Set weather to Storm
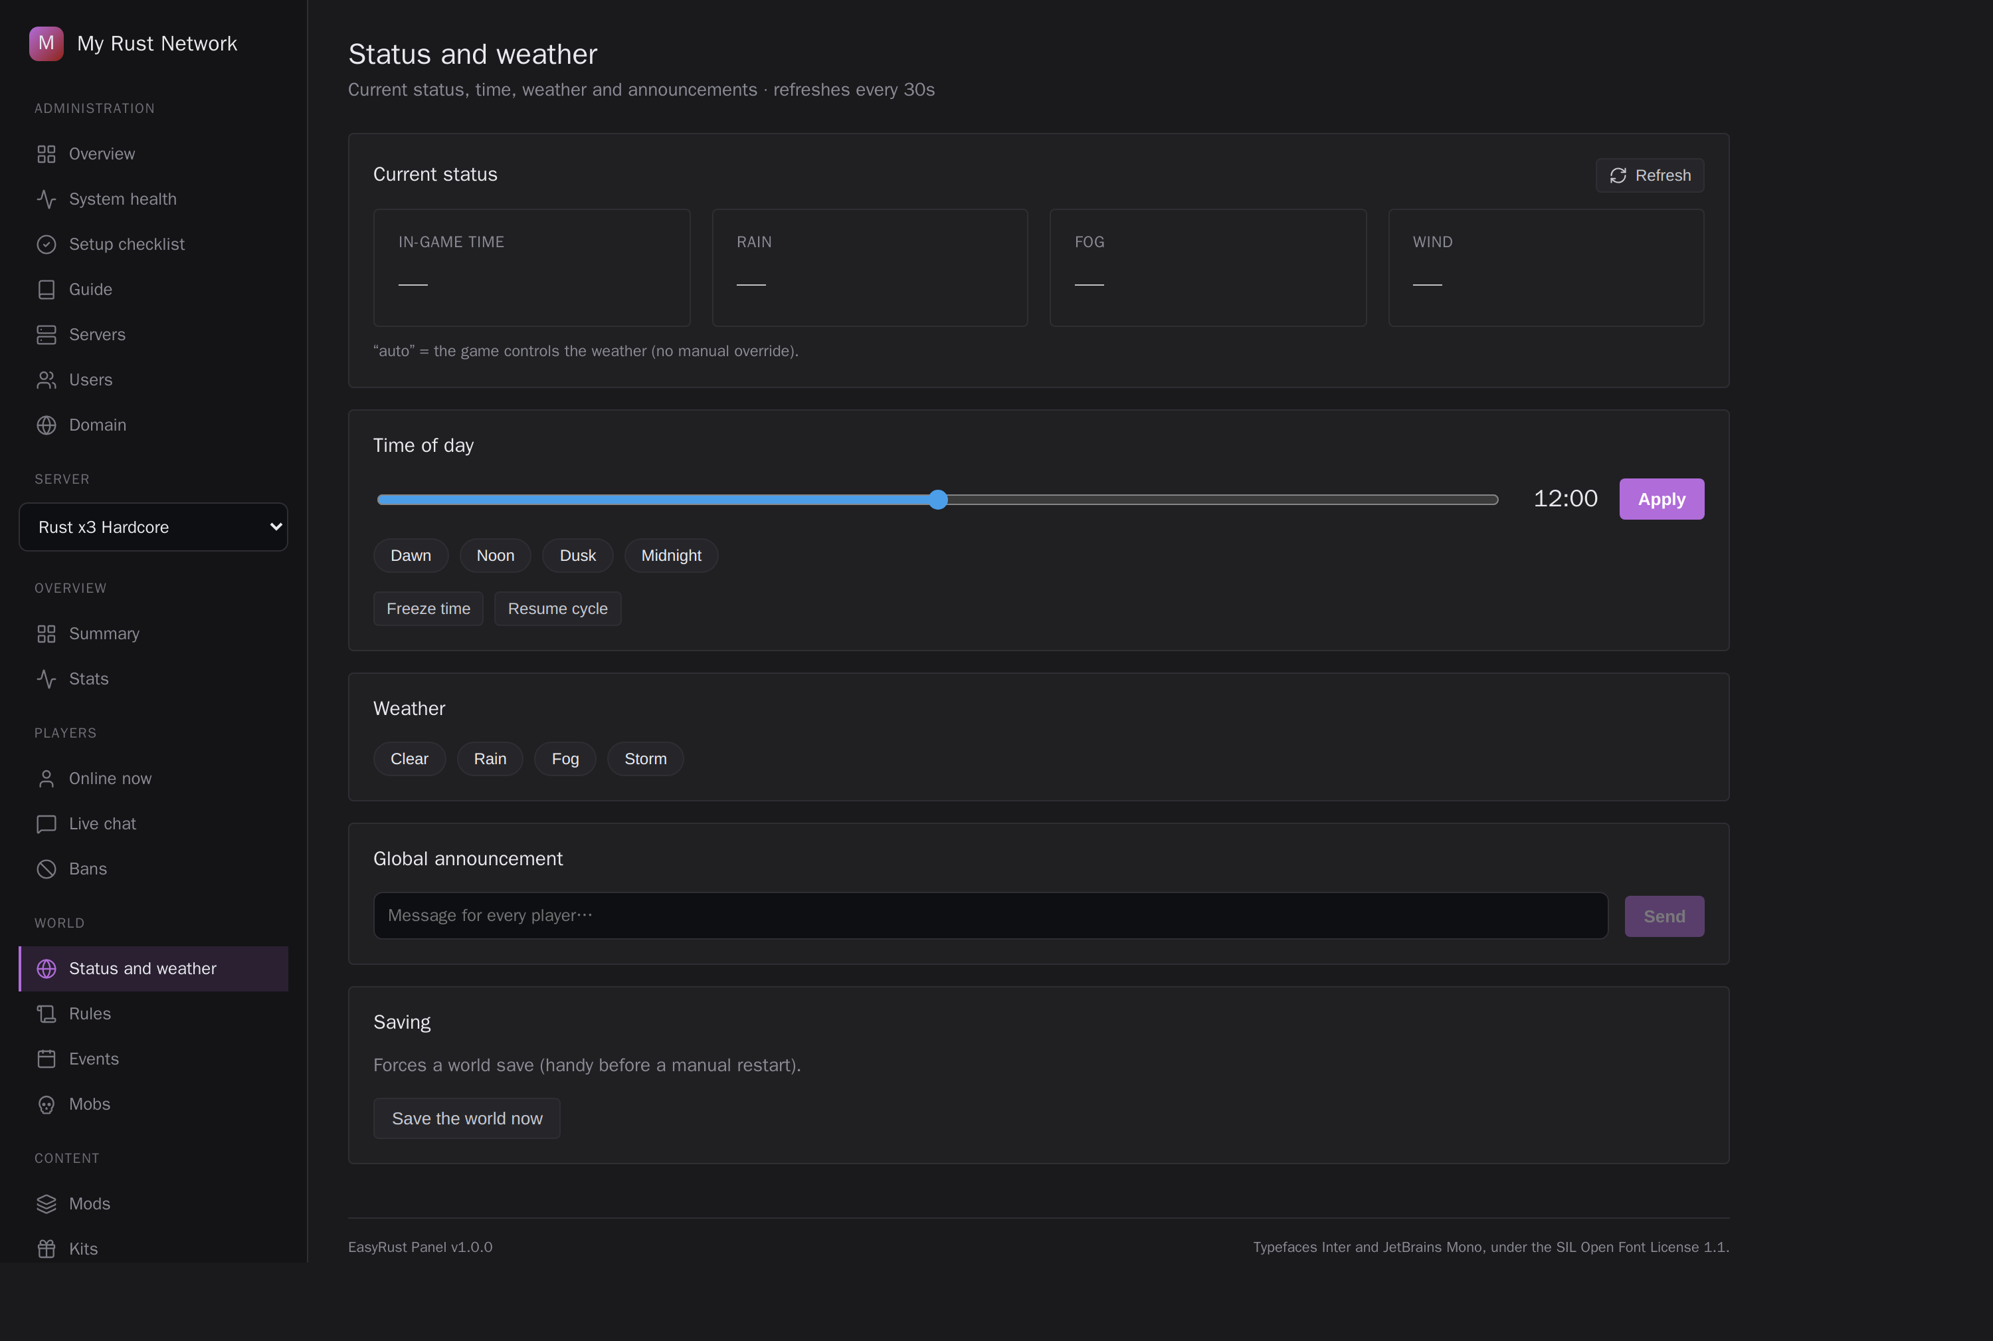 pyautogui.click(x=644, y=759)
